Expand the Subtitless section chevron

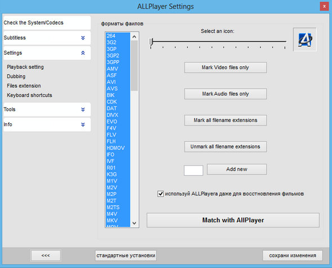click(x=83, y=38)
